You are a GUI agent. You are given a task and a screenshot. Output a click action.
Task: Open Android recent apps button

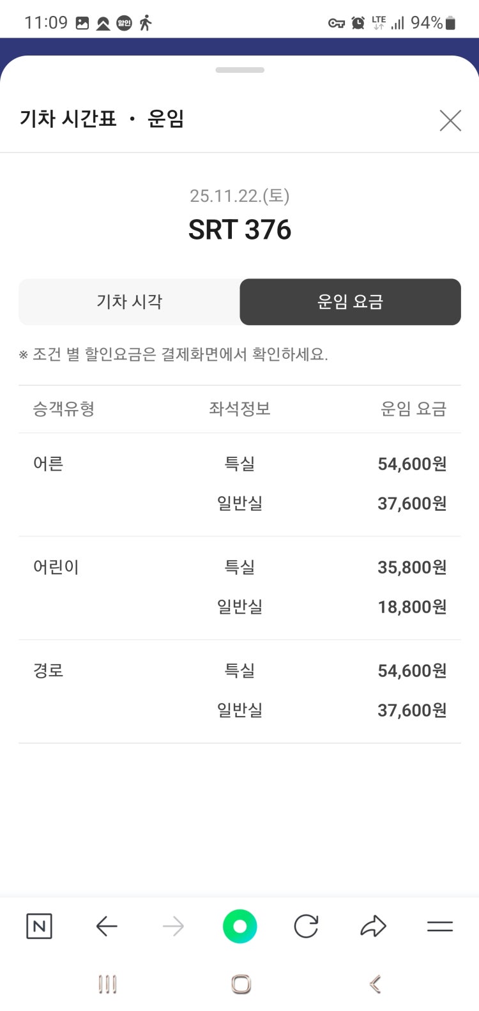click(x=107, y=984)
